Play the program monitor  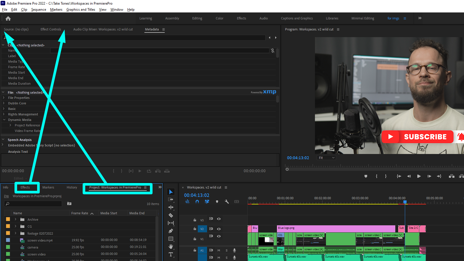(x=419, y=176)
